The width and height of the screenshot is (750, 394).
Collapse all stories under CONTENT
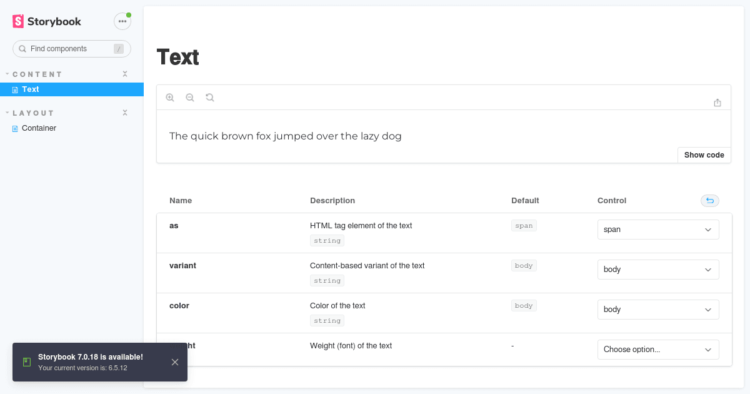coord(124,73)
